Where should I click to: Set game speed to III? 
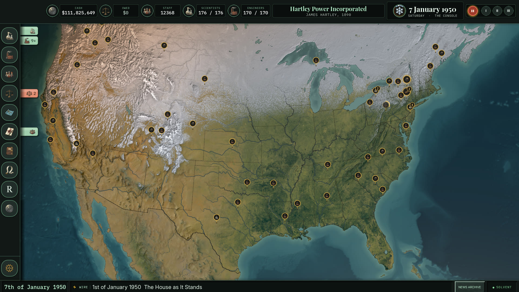(509, 11)
